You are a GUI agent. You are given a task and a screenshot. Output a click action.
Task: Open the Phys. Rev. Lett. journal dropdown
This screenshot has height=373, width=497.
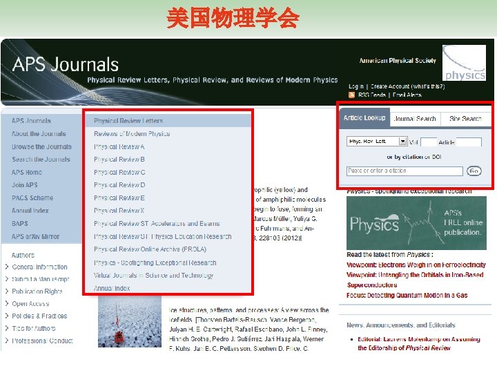(377, 141)
